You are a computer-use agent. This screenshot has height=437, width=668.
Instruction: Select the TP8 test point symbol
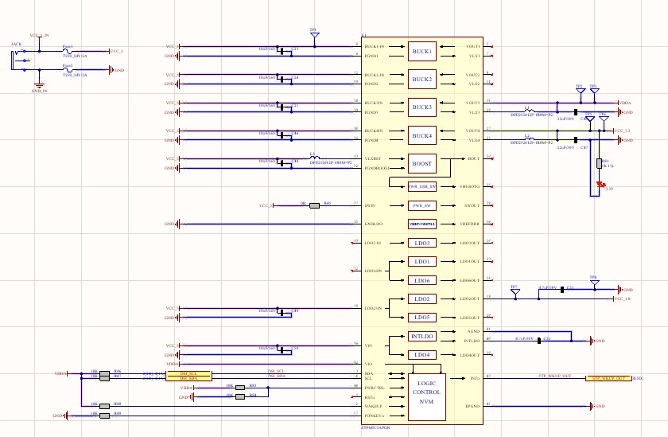[594, 283]
